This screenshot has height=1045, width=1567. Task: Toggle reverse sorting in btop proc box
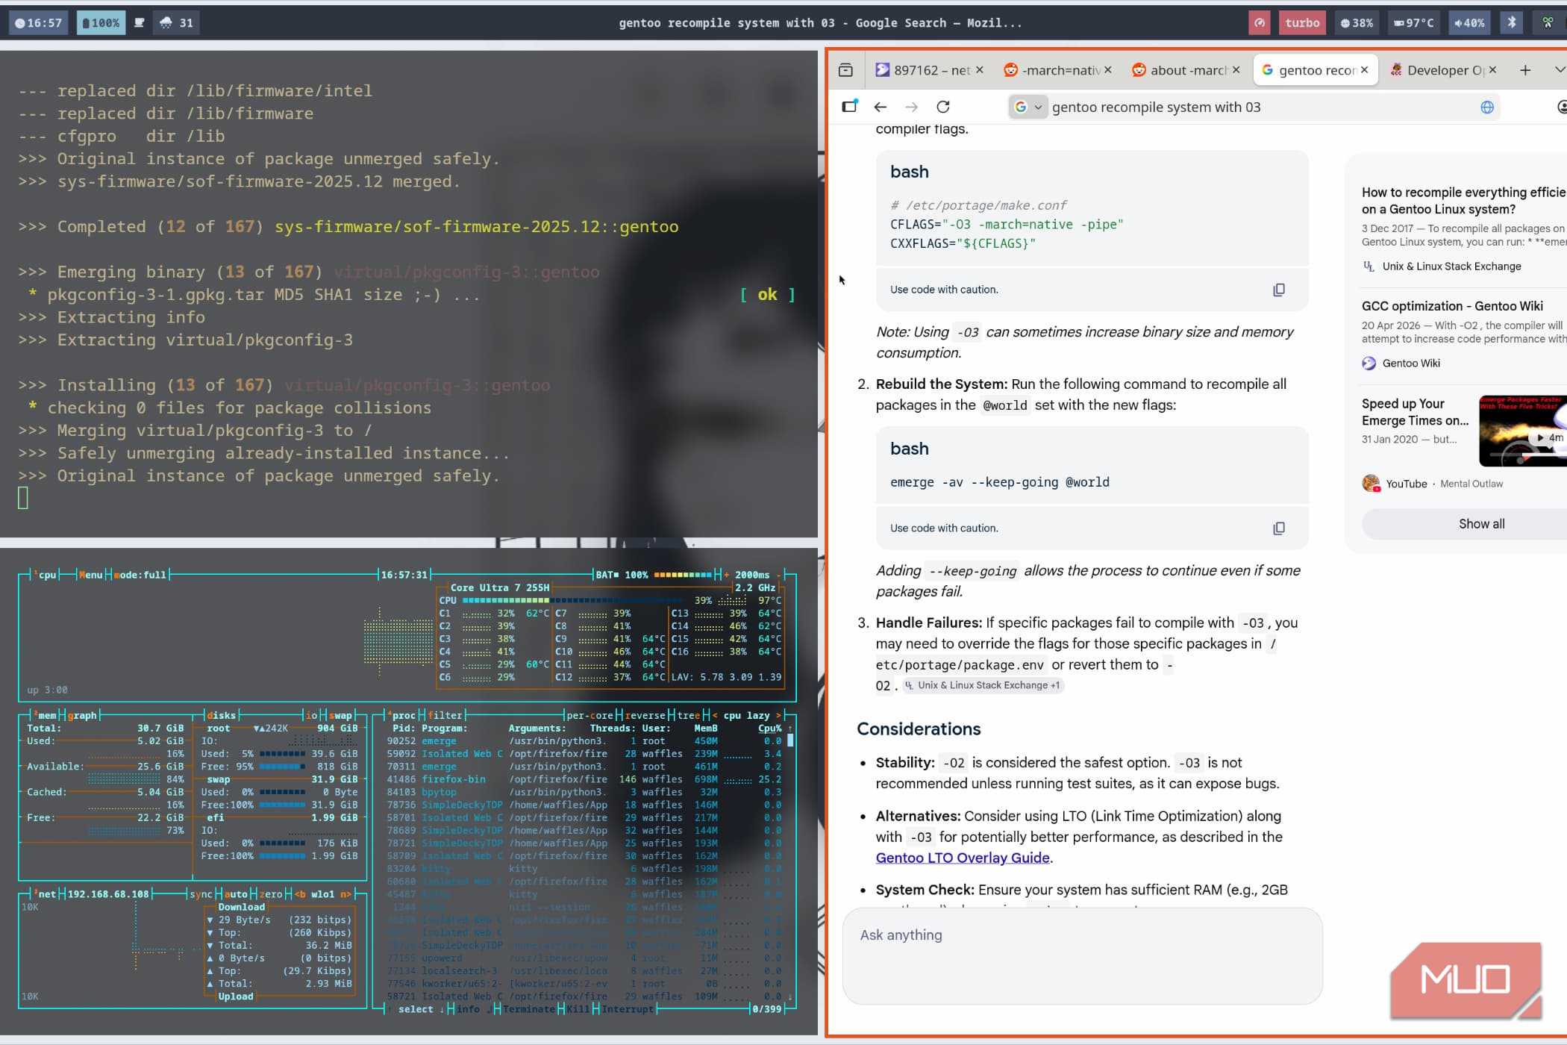645,715
